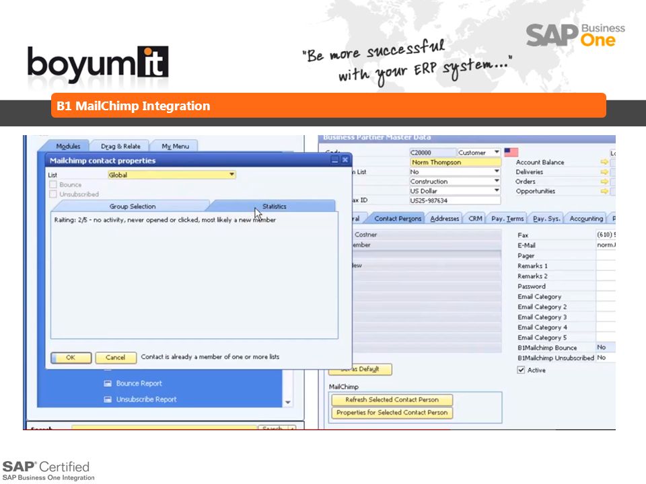
Task: Click the US flag icon
Action: [x=511, y=152]
